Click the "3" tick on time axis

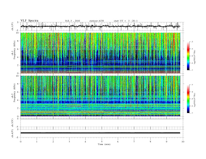point(69,142)
